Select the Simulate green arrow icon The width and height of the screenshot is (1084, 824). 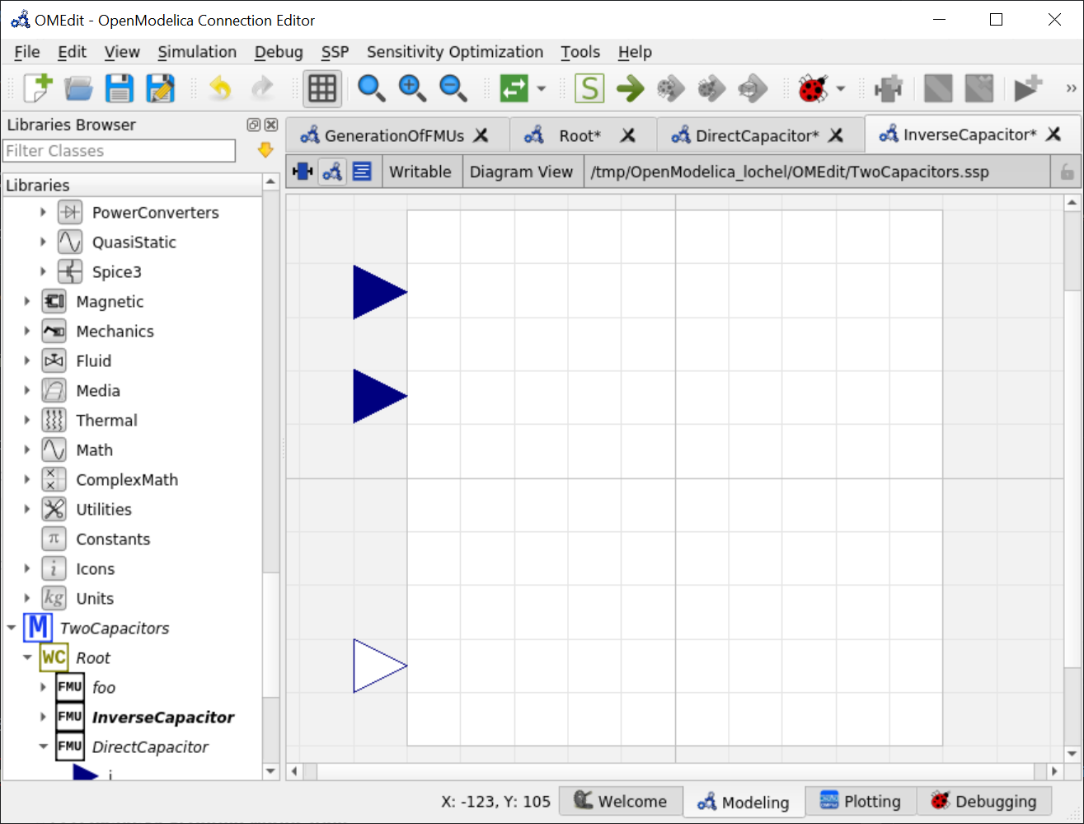tap(631, 88)
